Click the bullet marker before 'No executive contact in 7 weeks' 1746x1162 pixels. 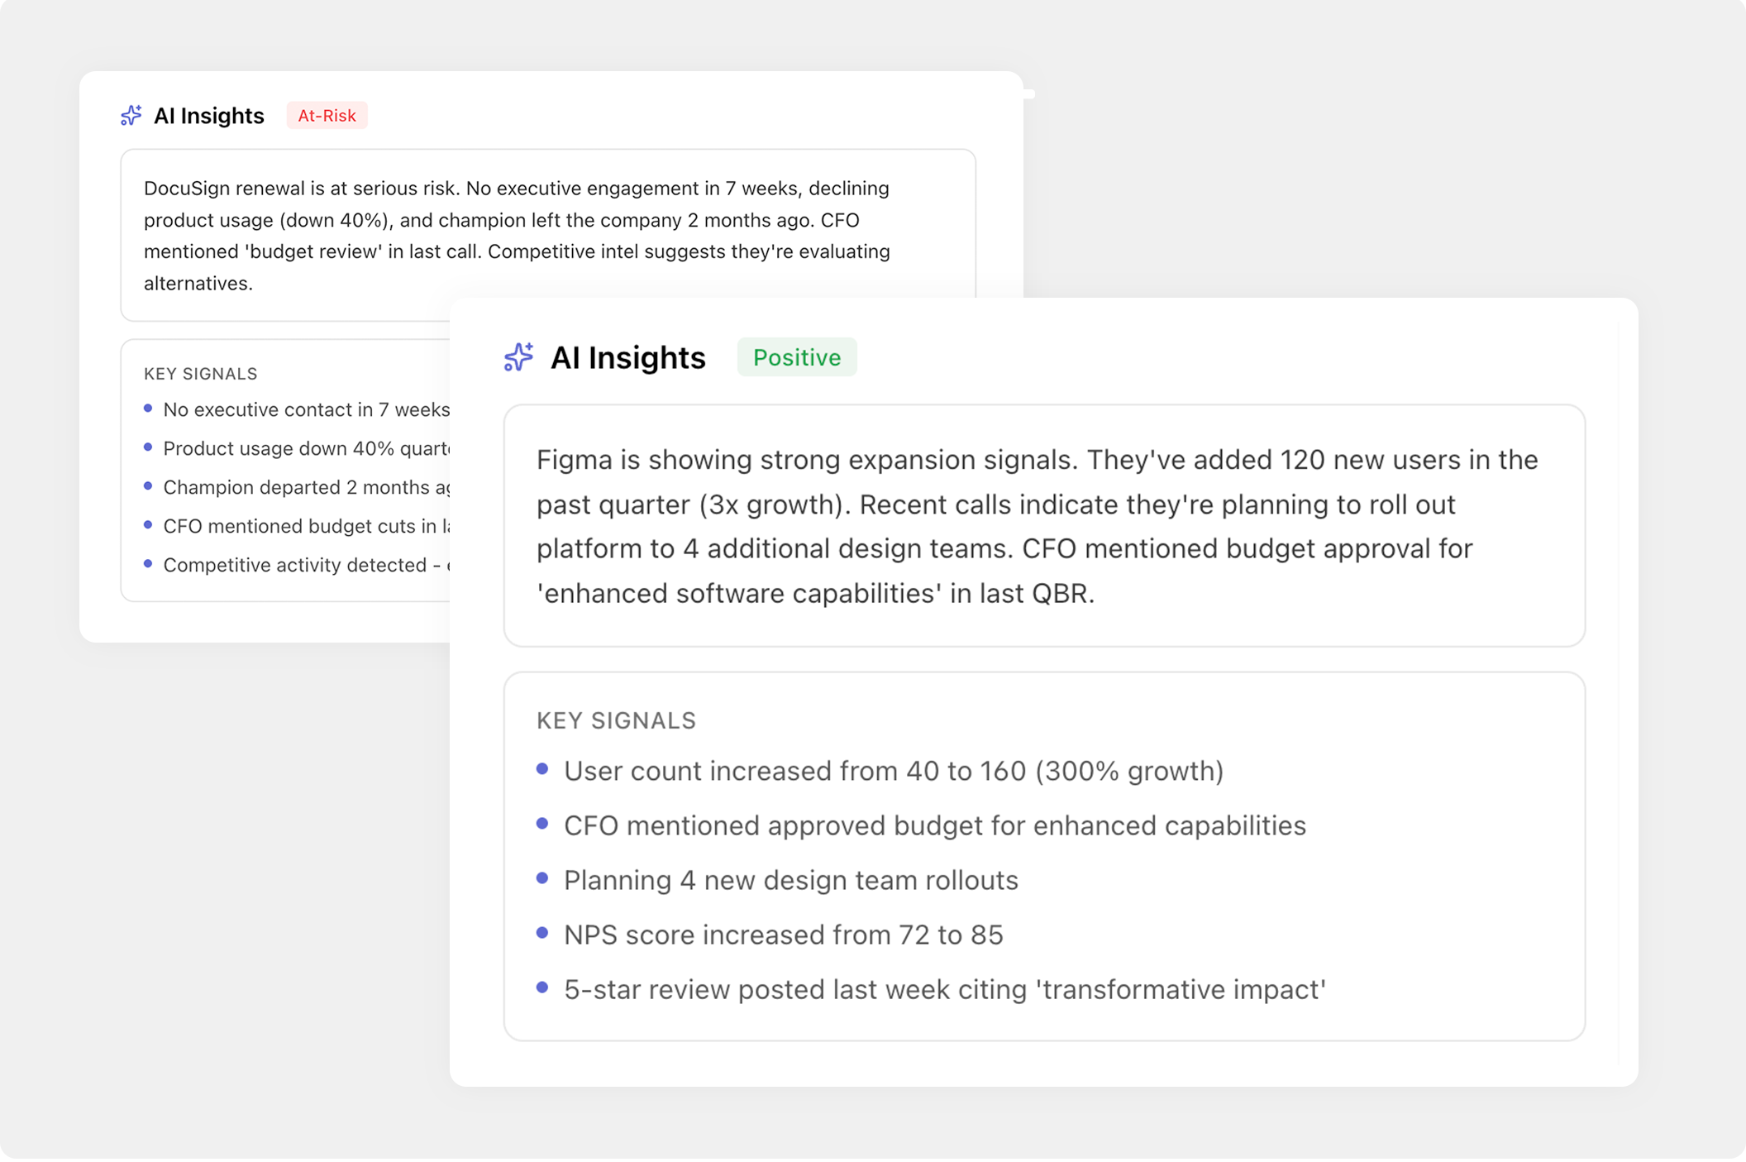[x=149, y=408]
